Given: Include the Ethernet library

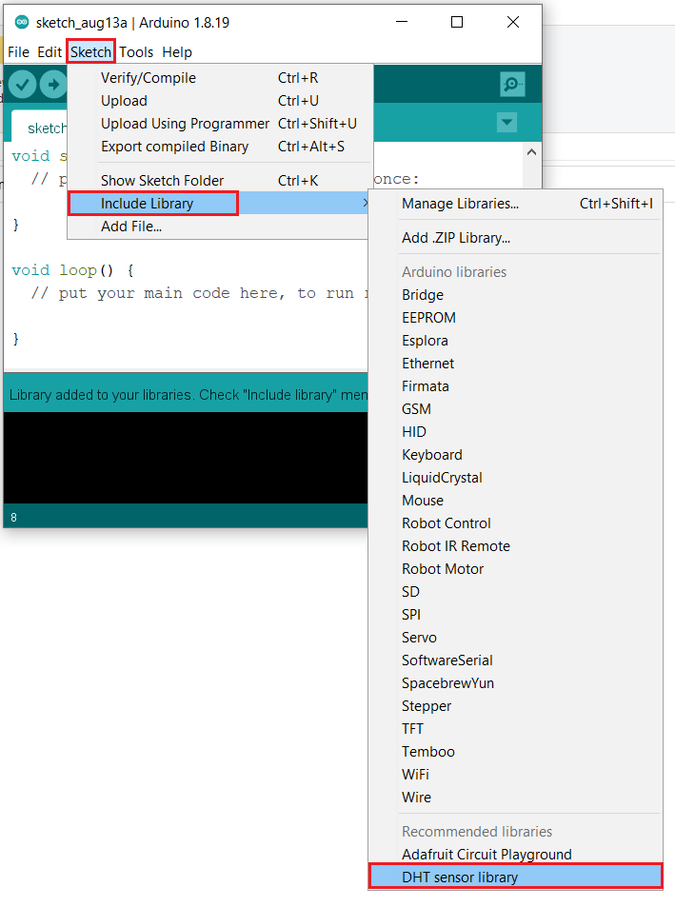Looking at the screenshot, I should click(515, 364).
